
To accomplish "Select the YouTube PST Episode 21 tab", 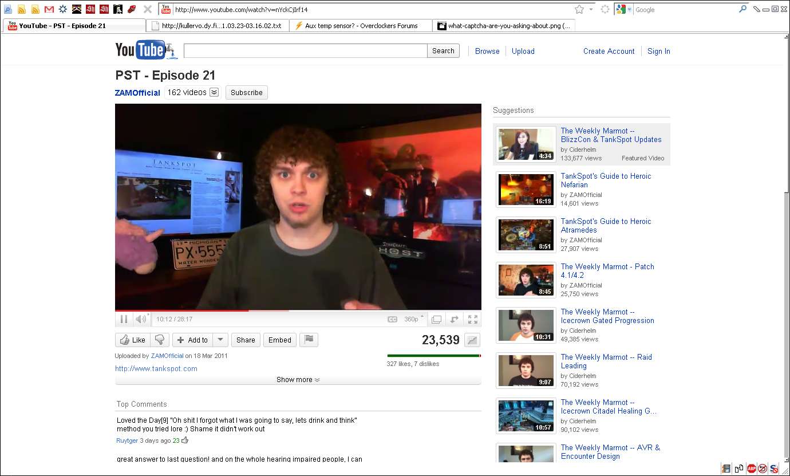I will pos(74,26).
